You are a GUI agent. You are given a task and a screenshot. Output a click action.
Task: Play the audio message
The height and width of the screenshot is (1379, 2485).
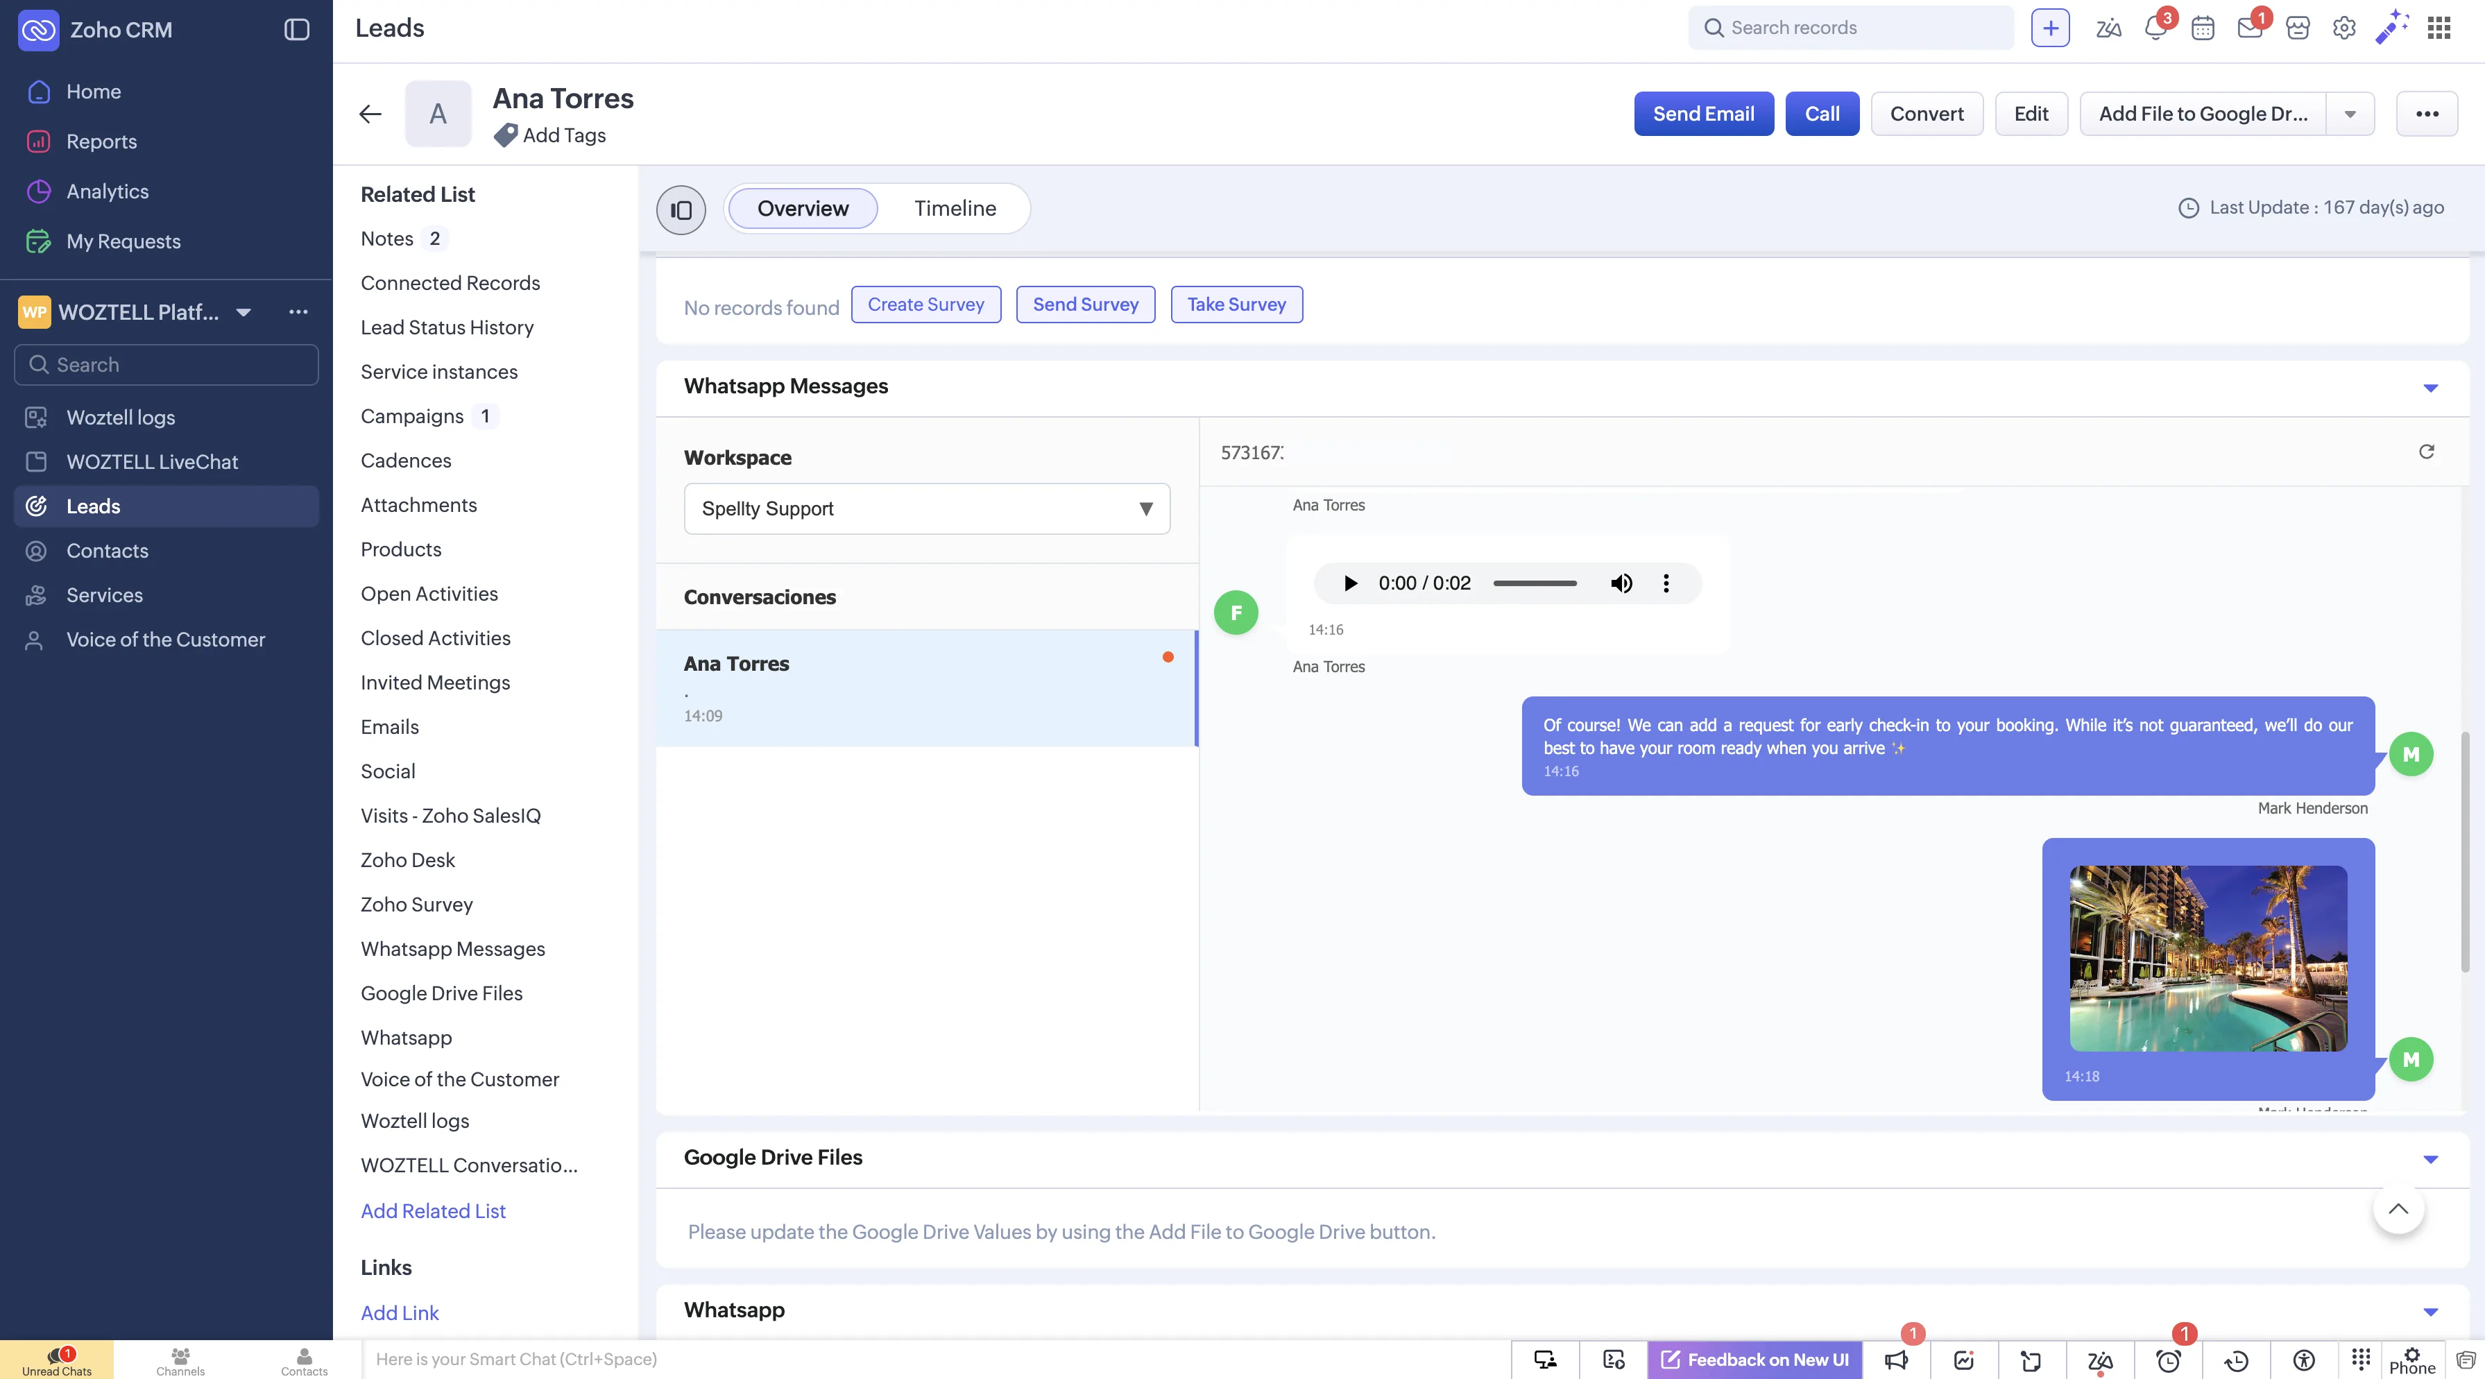tap(1351, 583)
